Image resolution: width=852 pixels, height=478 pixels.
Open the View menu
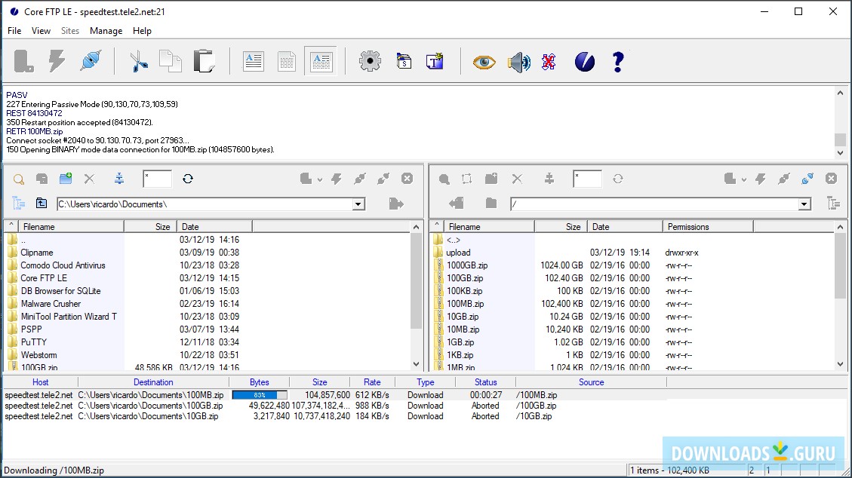tap(41, 31)
